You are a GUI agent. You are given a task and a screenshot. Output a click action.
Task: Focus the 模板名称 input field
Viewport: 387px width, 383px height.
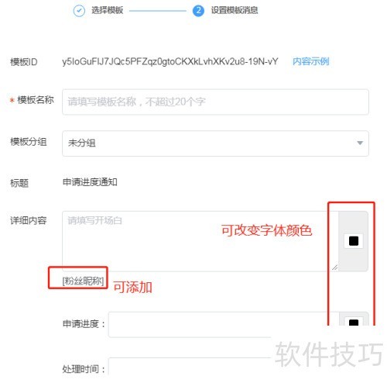(x=215, y=102)
